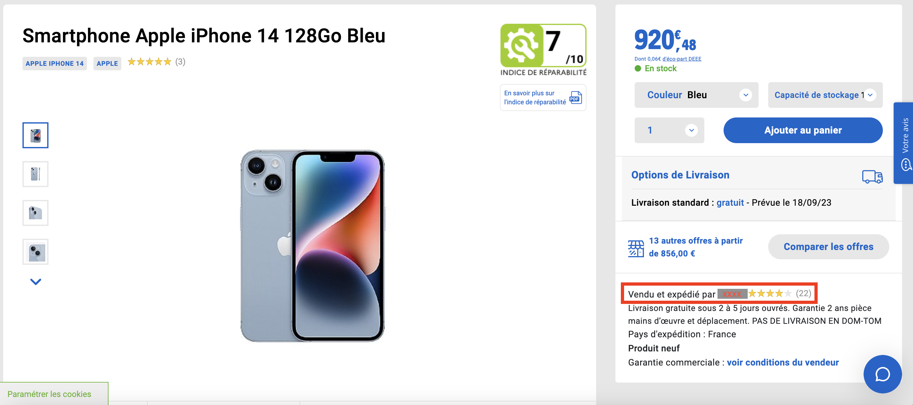Open the Capacité de stockage dropdown
The height and width of the screenshot is (405, 913).
pos(825,95)
